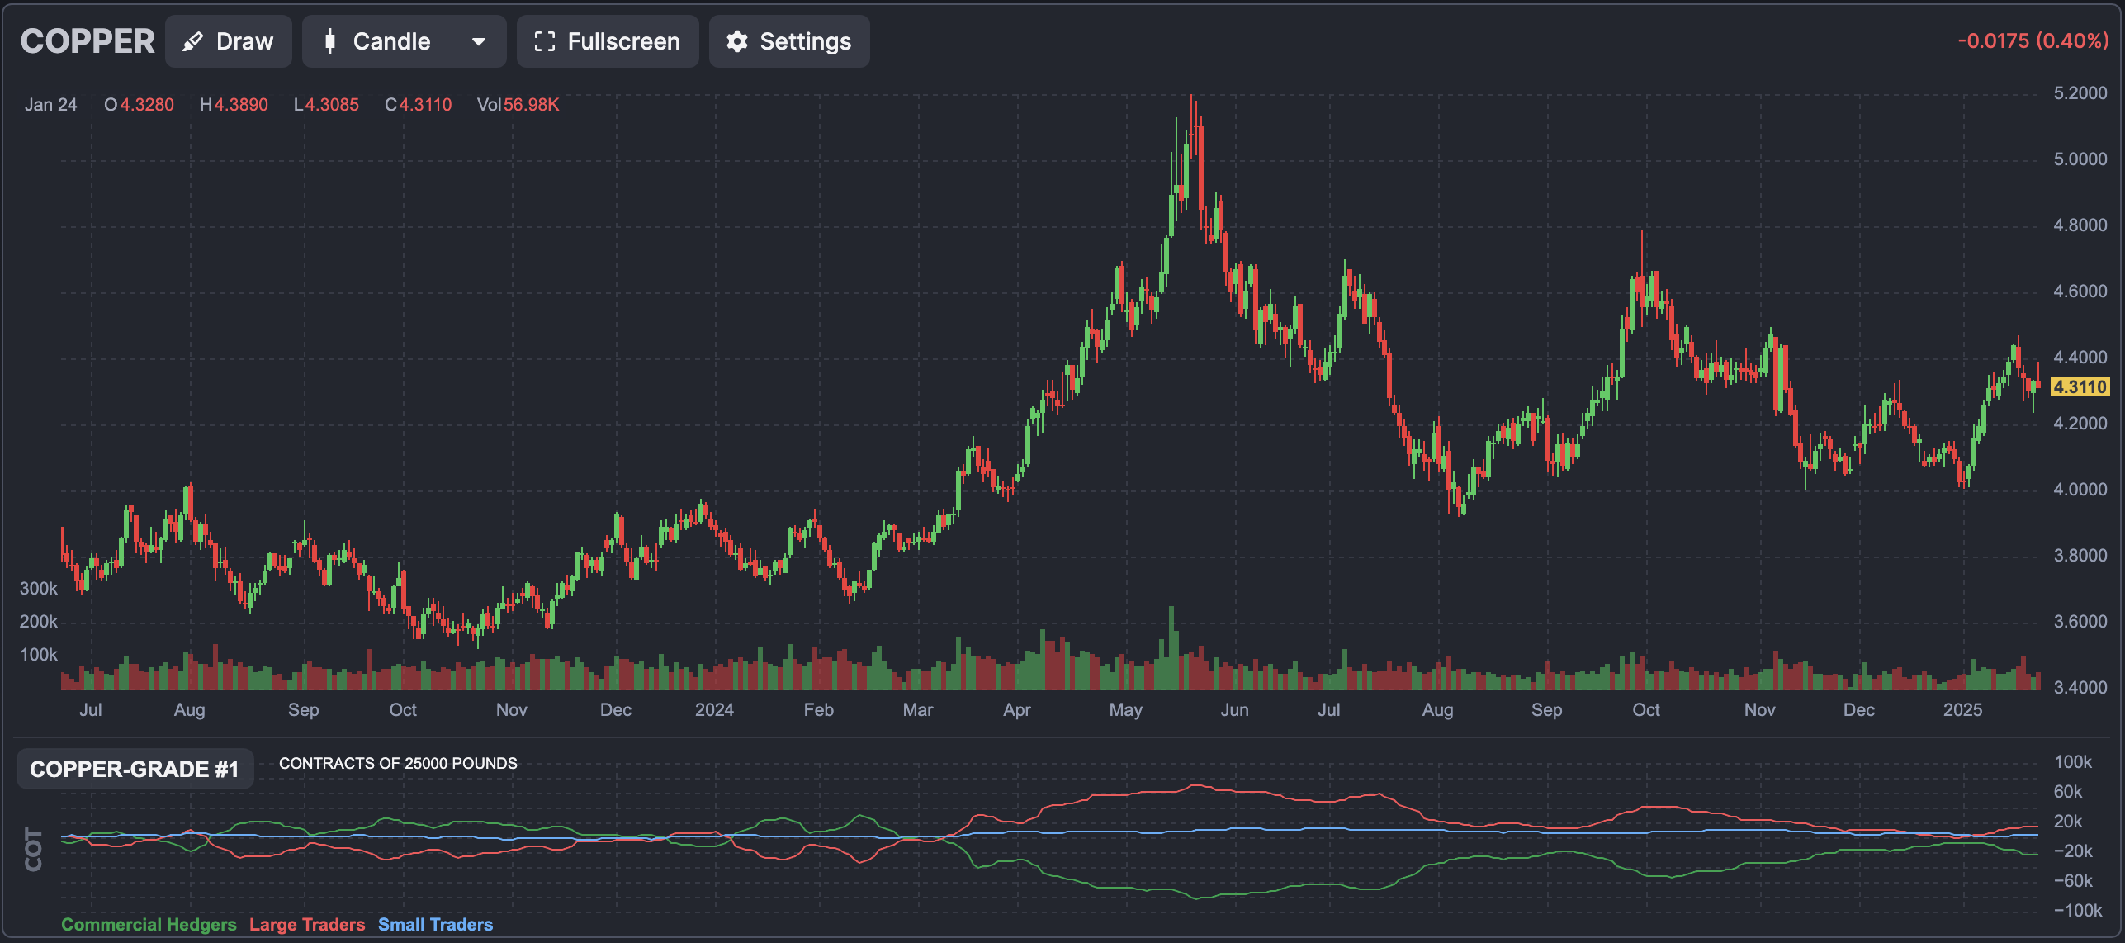Click the vertical COT panel label
Viewport: 2125px width, 943px height.
[x=34, y=849]
